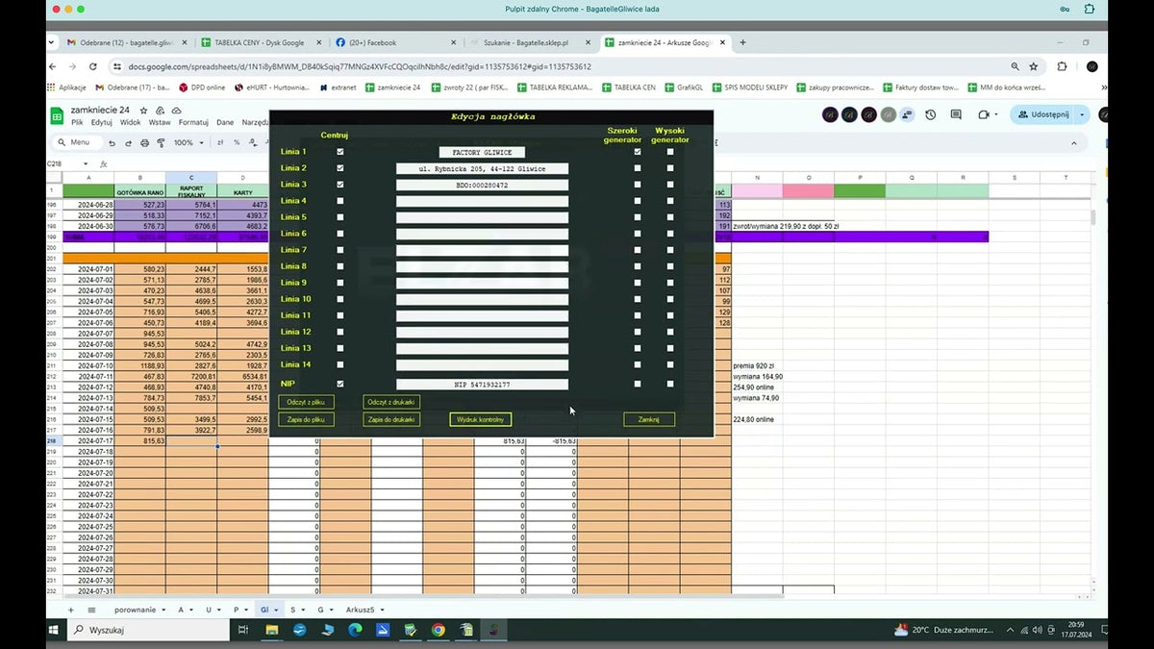Click Zapis do pliku button

(306, 420)
